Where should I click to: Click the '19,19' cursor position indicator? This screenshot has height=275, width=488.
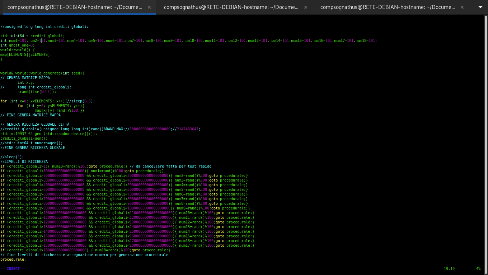pyautogui.click(x=449, y=269)
